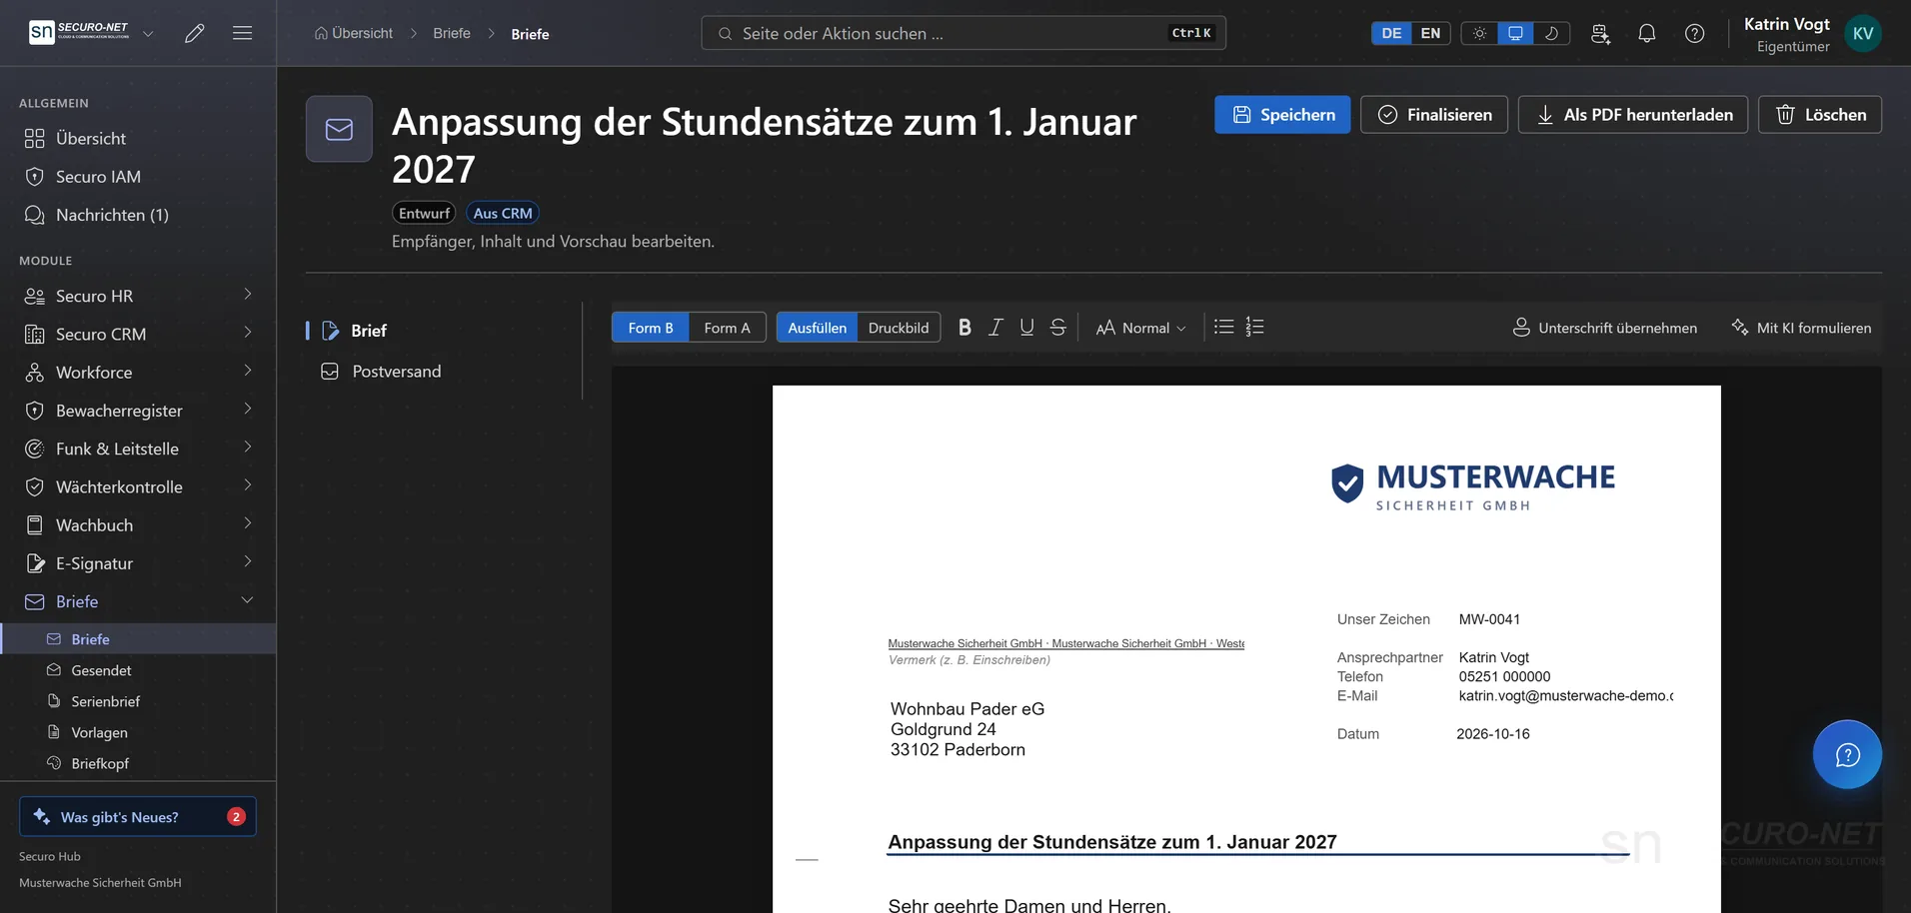Click the Aus CRM tag
1911x913 pixels.
coord(503,213)
